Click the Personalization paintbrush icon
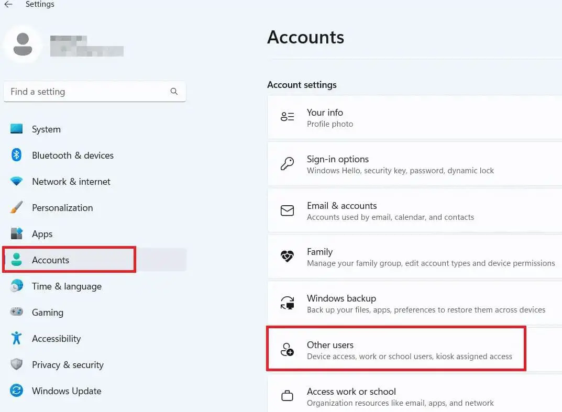This screenshot has width=562, height=412. [x=16, y=207]
